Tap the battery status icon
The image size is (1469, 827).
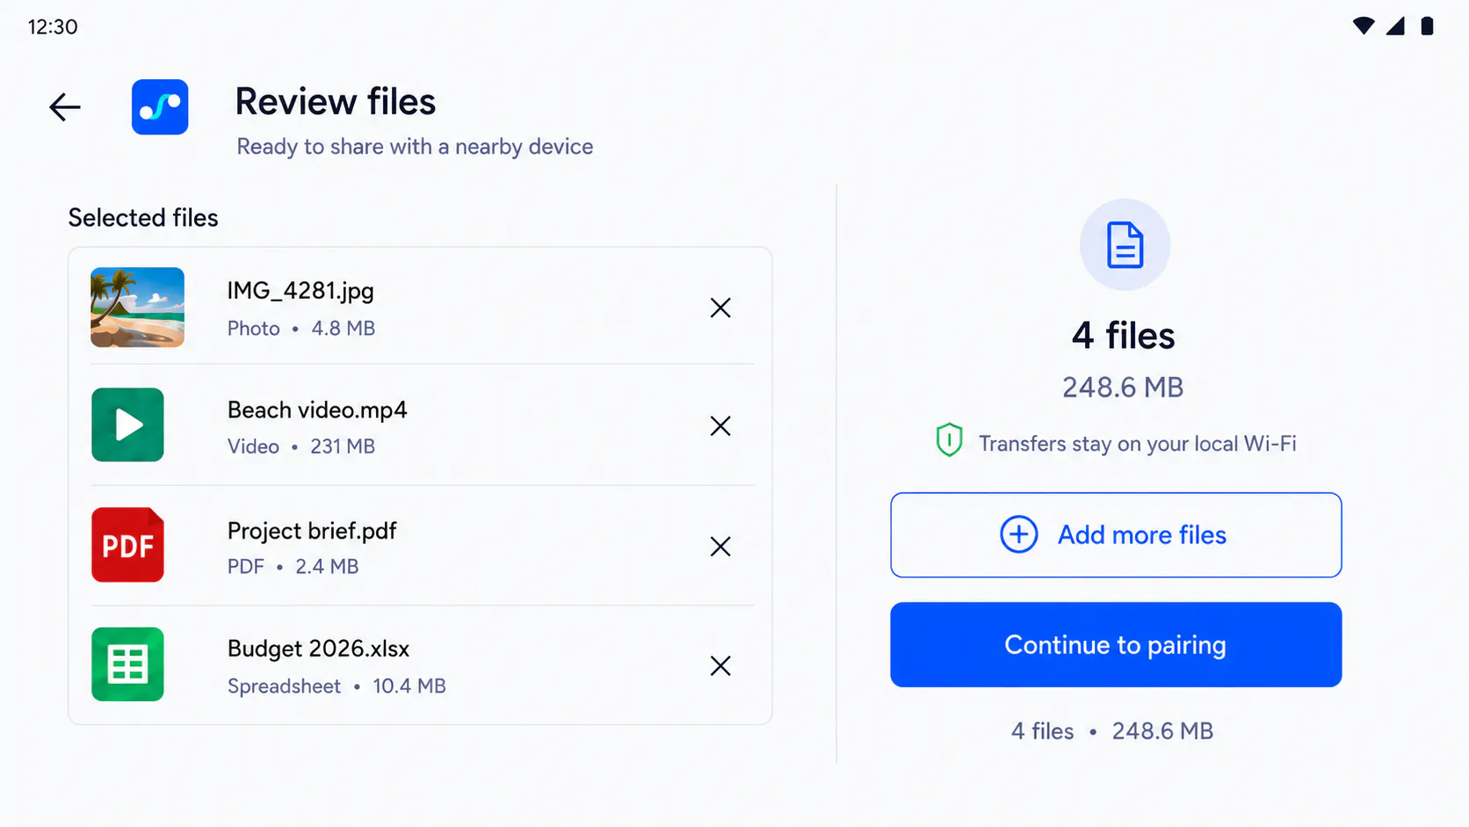pyautogui.click(x=1428, y=26)
